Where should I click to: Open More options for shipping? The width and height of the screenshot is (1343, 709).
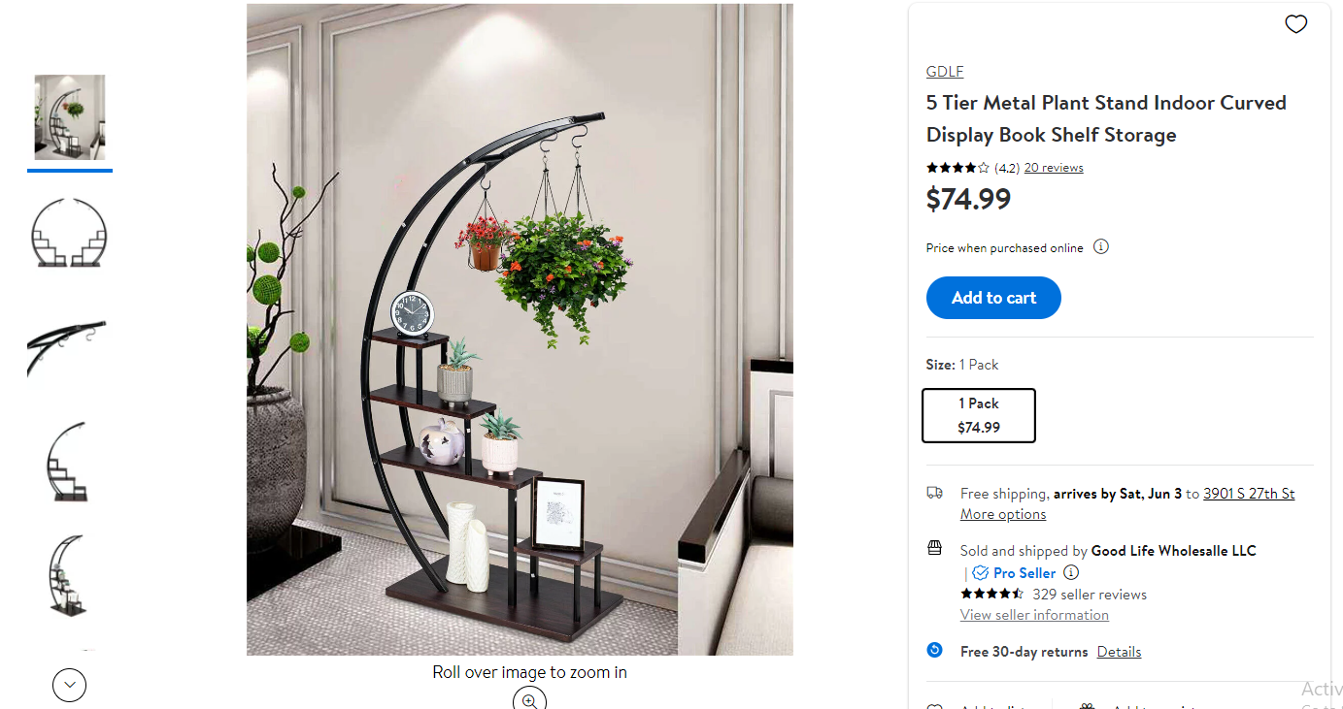click(x=1003, y=514)
